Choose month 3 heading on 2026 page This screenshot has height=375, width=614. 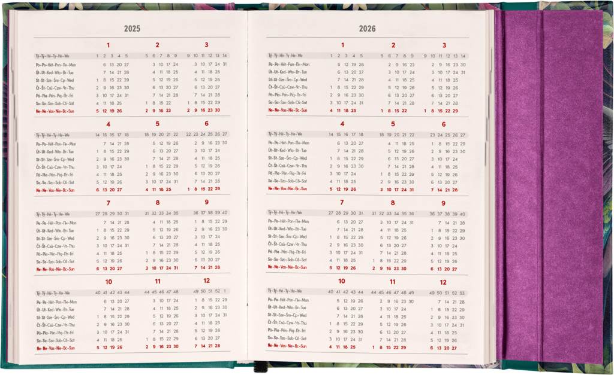point(444,45)
